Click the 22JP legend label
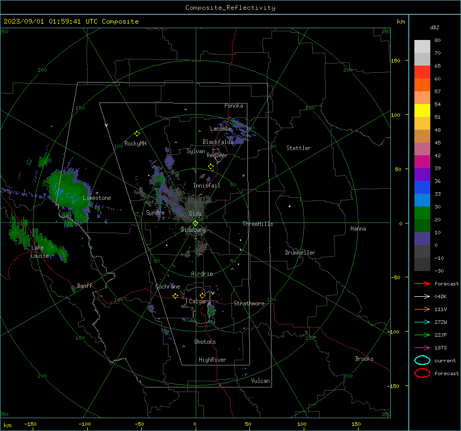This screenshot has width=461, height=431. 441,335
